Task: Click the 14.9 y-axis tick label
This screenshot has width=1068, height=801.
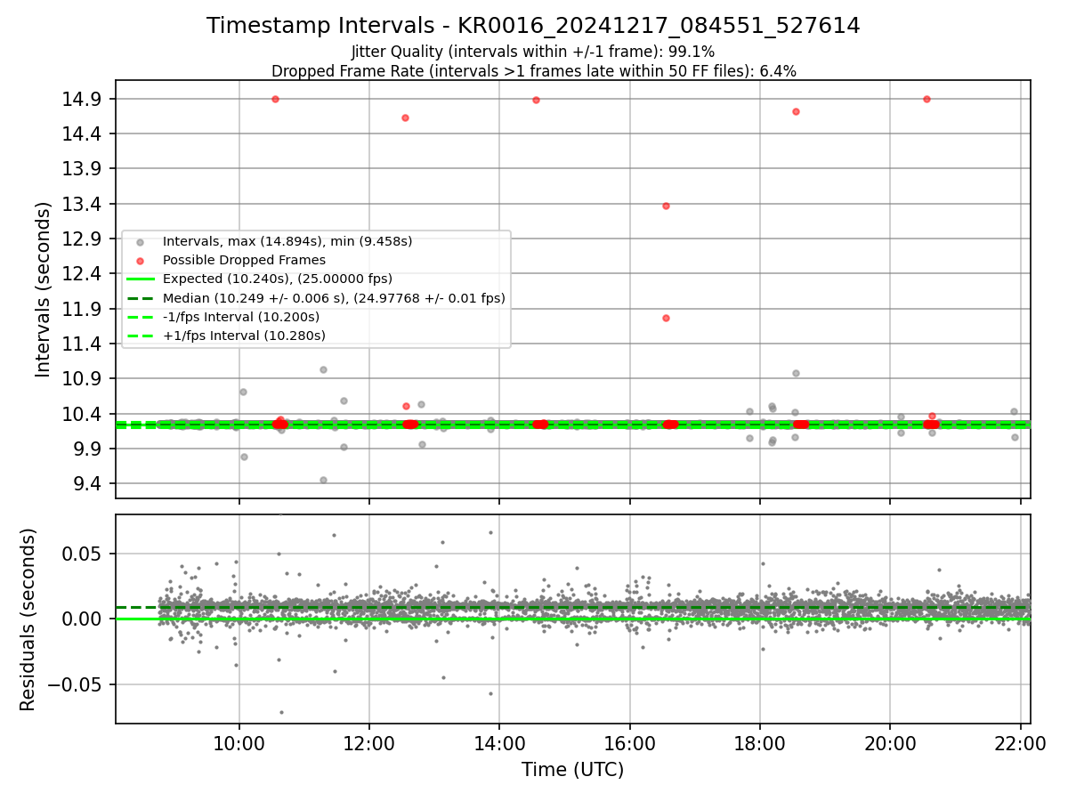Action: coord(83,99)
